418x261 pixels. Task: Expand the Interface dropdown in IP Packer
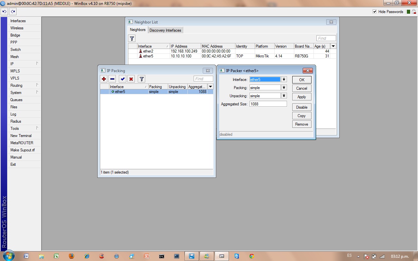tap(284, 79)
